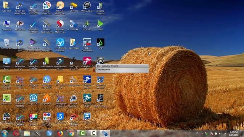Screen dimensions: 244x137
Task: Open the EN language indicator
Action: coord(197,133)
